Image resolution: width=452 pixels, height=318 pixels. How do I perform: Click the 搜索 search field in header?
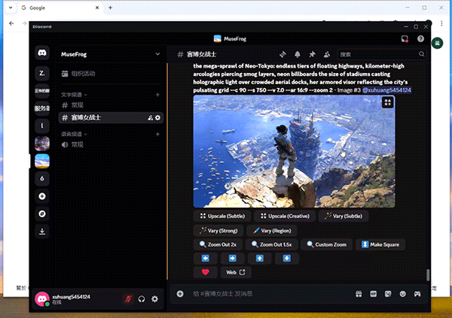click(380, 54)
